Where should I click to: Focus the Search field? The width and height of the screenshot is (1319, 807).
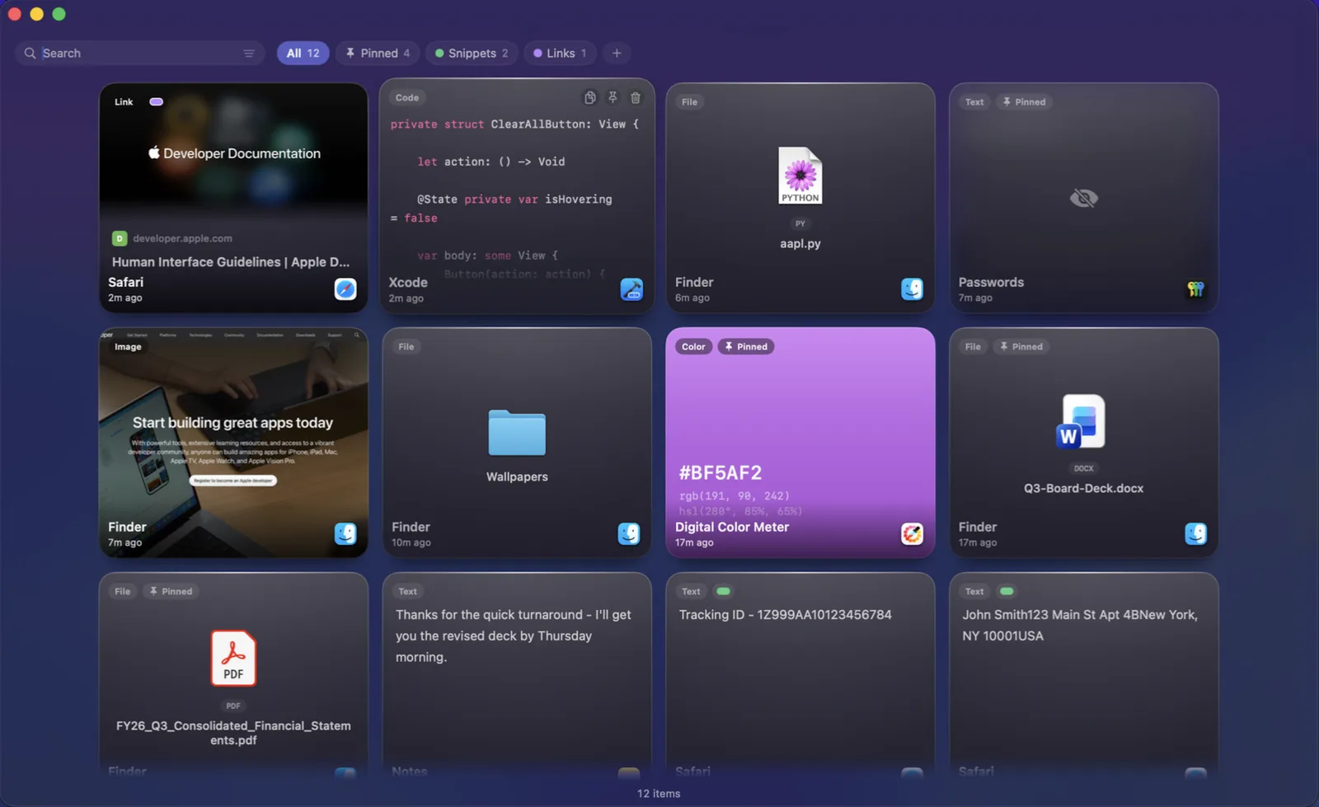(138, 54)
